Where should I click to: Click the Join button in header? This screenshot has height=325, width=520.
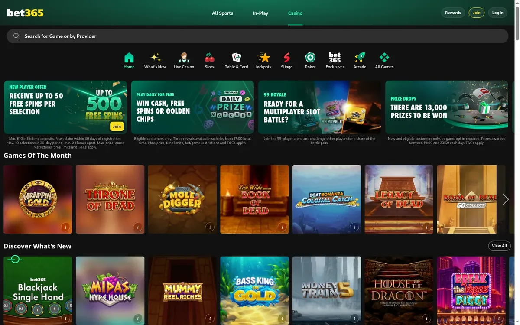click(477, 13)
